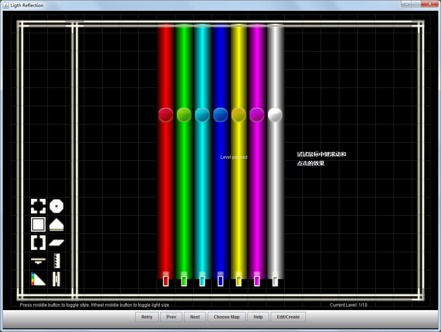The image size is (441, 332).
Task: Click the blue light emitter
Action: tap(220, 279)
